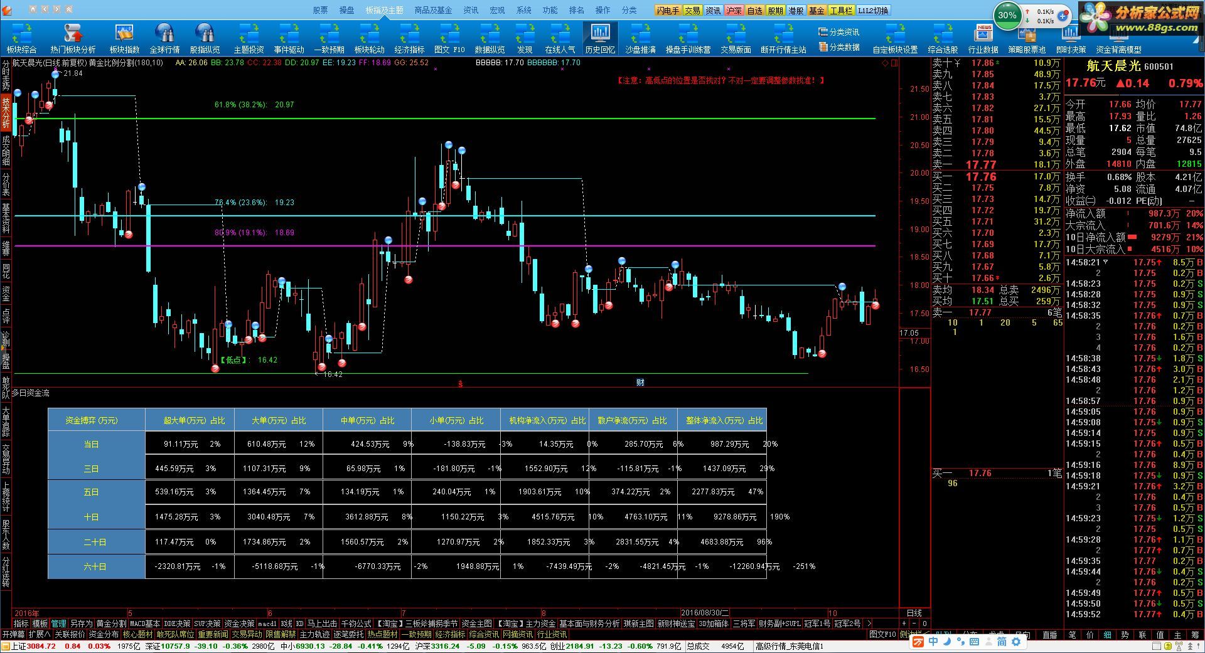Click the back arrow navigation icon
This screenshot has width=1205, height=653.
pos(45,9)
